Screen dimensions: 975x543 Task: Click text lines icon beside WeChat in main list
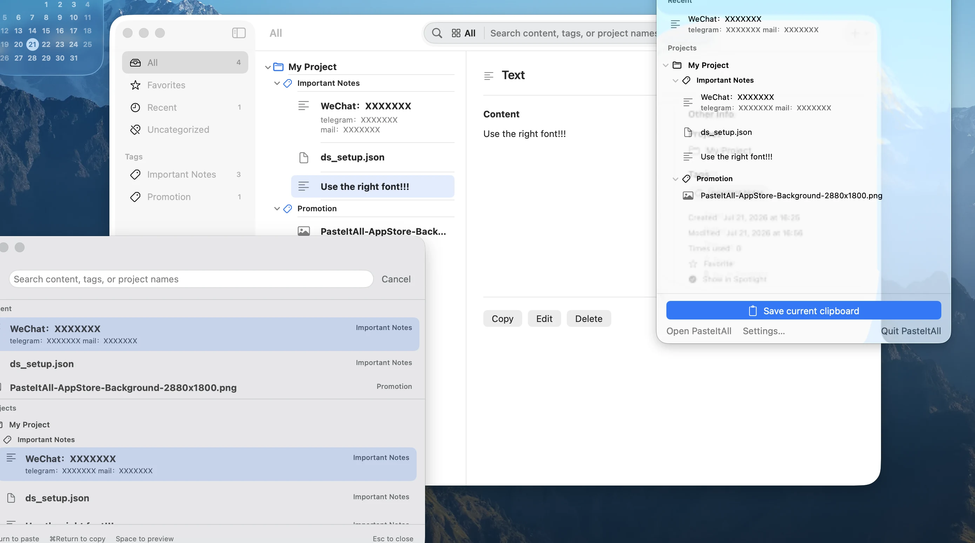point(304,105)
